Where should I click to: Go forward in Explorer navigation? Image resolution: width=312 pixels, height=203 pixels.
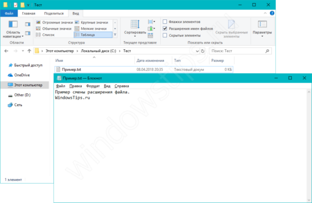(16, 51)
